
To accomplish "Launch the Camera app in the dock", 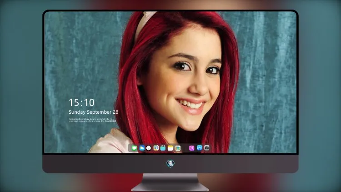I will (206, 148).
